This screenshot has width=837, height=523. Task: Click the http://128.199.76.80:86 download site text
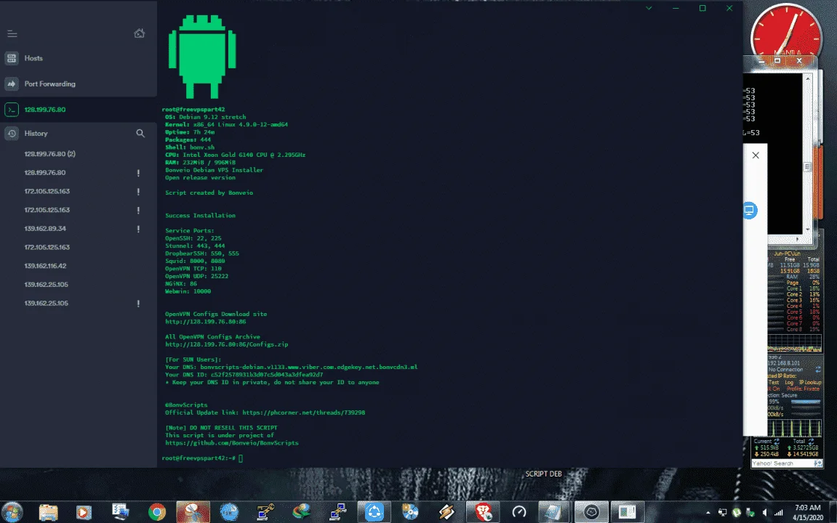pyautogui.click(x=206, y=322)
